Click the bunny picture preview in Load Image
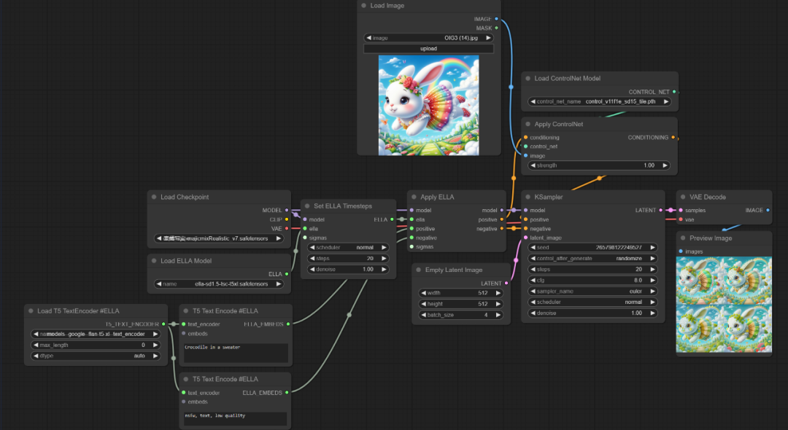The width and height of the screenshot is (788, 430). (428, 105)
